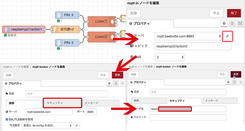245x131 pixels.
Task: Click the ユーザ名 field containing token
Action: coord(188,109)
